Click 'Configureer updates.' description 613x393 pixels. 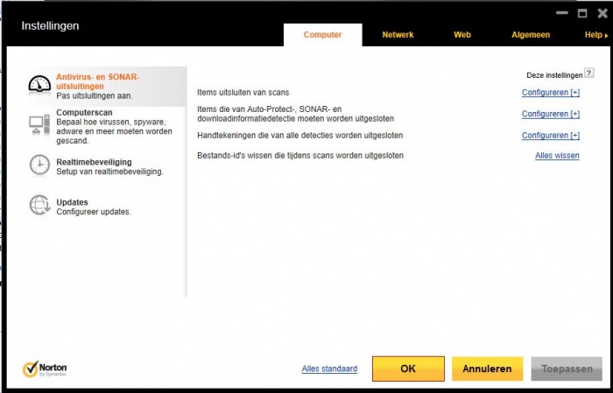tap(94, 212)
